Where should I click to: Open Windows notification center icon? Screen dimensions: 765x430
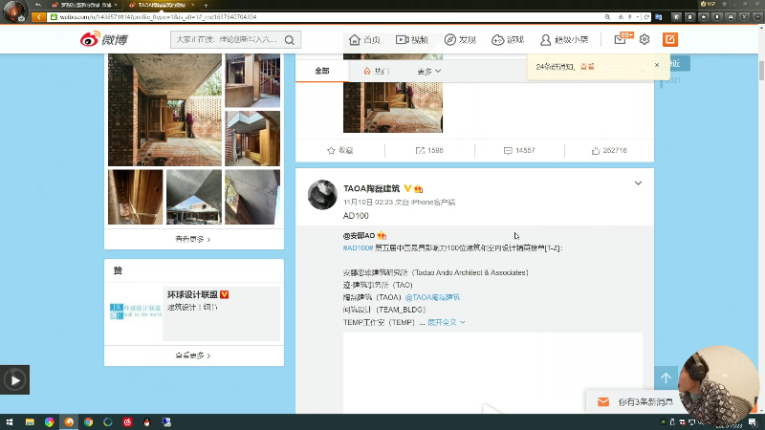pos(754,422)
